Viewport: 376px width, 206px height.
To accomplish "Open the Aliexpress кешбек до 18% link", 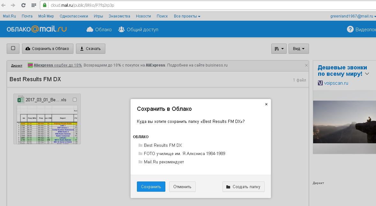I will click(x=58, y=65).
